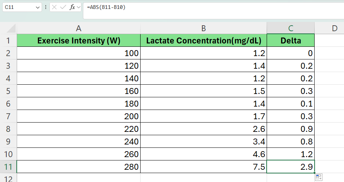Select row 1 header
The width and height of the screenshot is (344, 182).
(x=8, y=40)
